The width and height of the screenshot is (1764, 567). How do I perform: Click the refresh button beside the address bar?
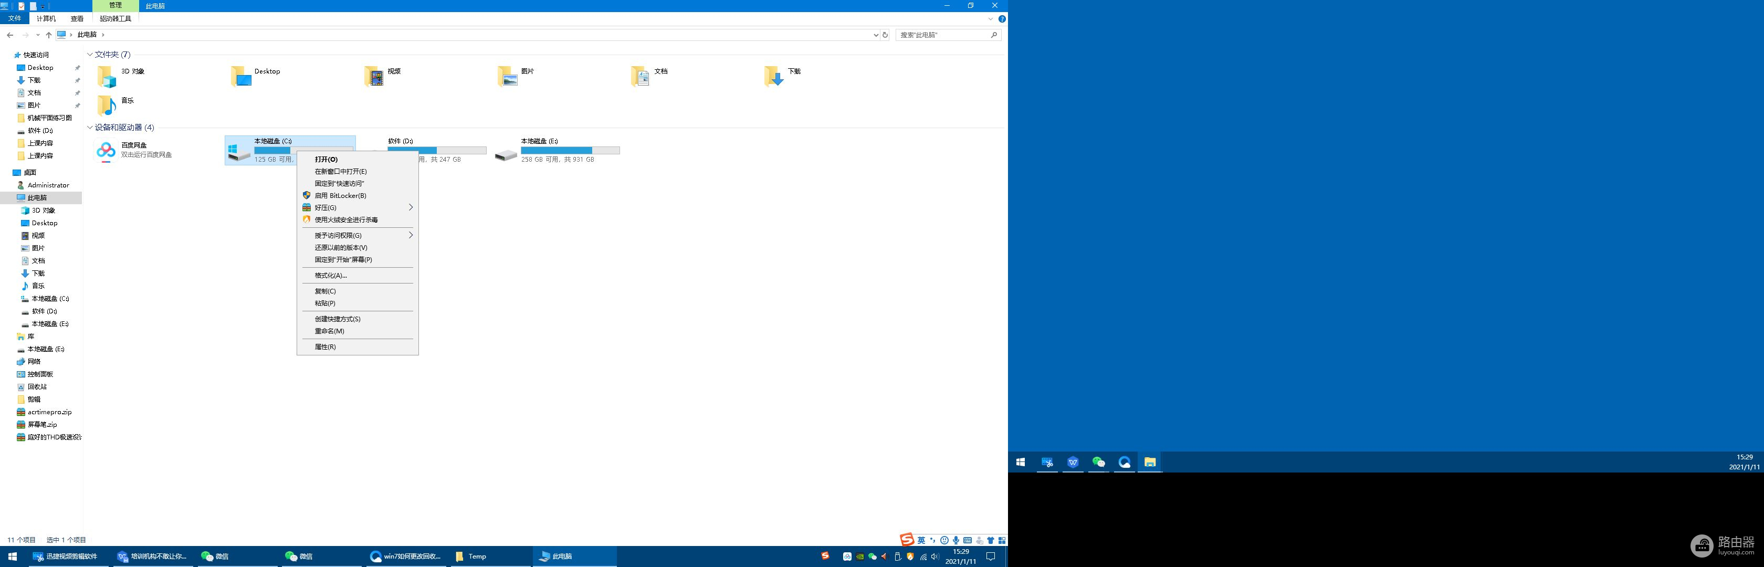tap(885, 35)
